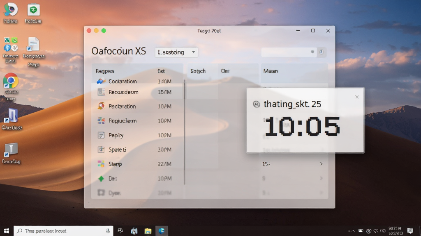Click the Cocłaratiom row icon
Viewport: 421px width, 236px height.
[x=101, y=81]
